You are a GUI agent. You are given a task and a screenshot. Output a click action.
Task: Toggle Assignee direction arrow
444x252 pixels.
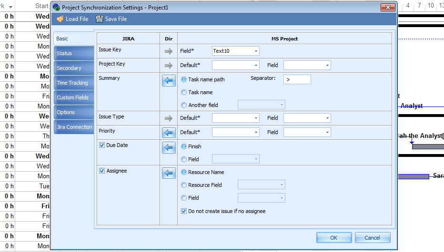(169, 174)
